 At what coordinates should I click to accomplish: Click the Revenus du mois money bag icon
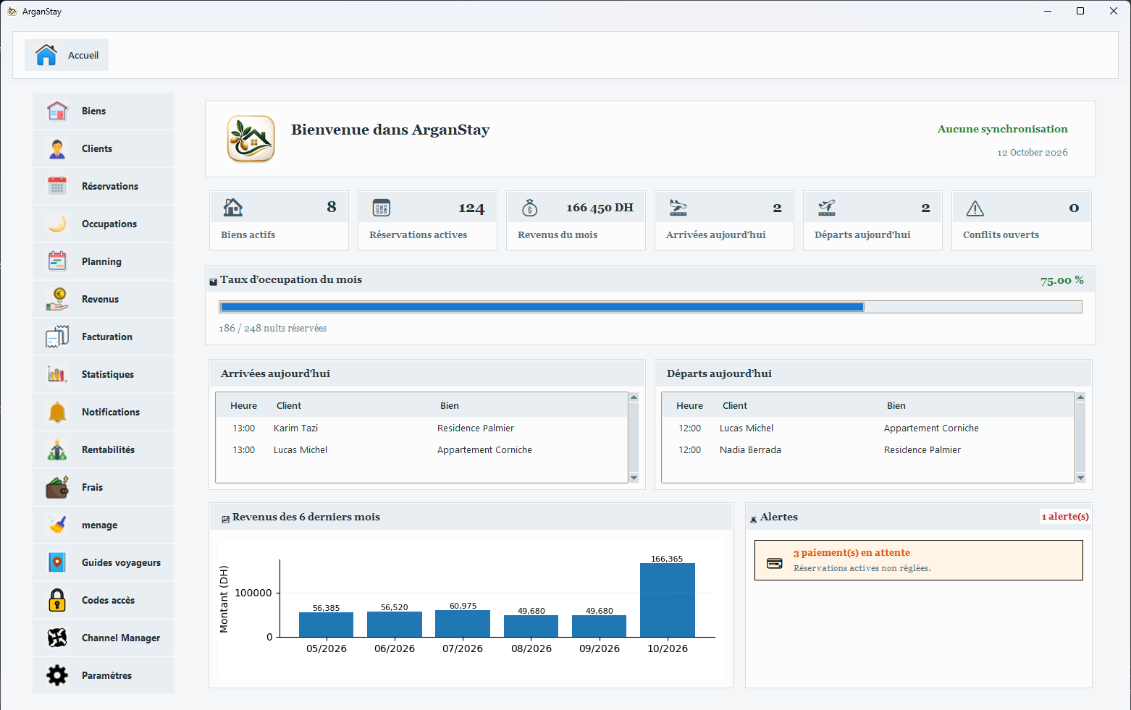(530, 208)
